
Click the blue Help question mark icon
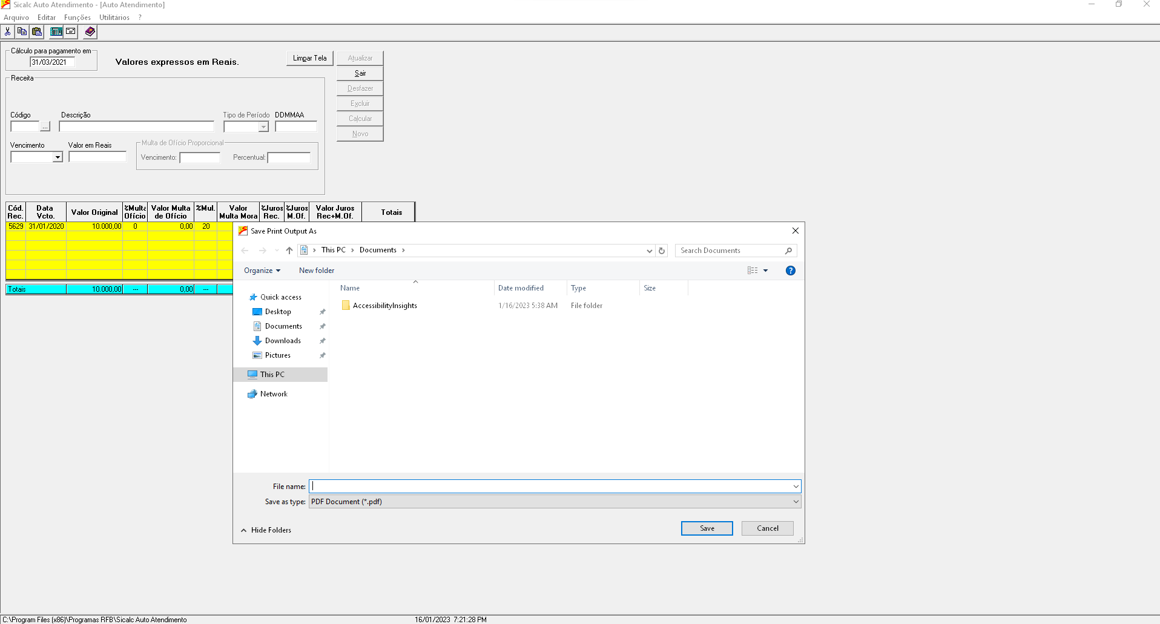[x=790, y=271]
